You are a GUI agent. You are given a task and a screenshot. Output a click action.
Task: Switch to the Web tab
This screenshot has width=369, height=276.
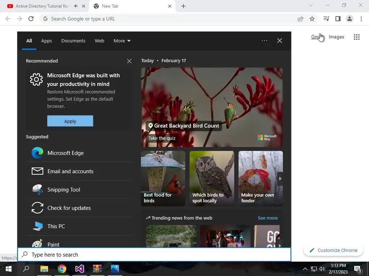tap(99, 41)
